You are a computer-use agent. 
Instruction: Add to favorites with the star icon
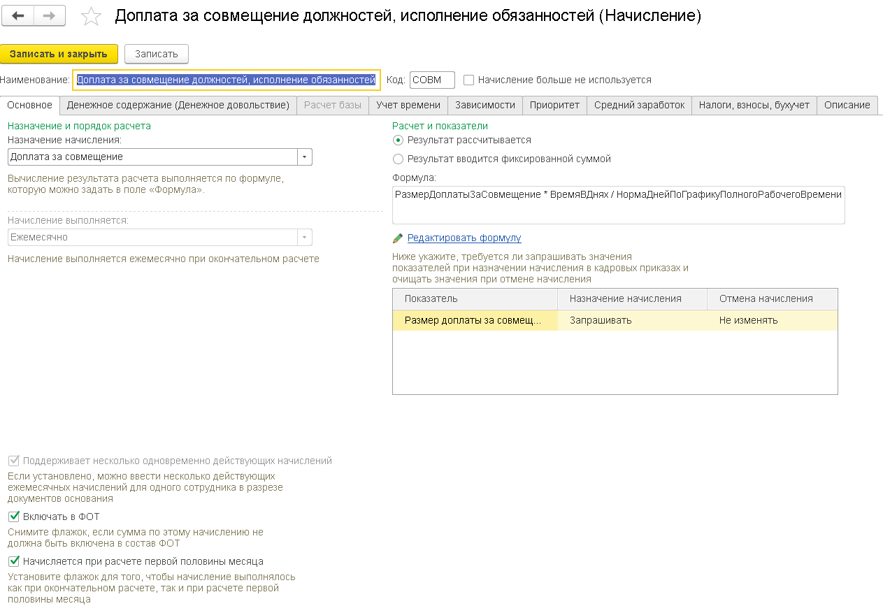tap(91, 16)
